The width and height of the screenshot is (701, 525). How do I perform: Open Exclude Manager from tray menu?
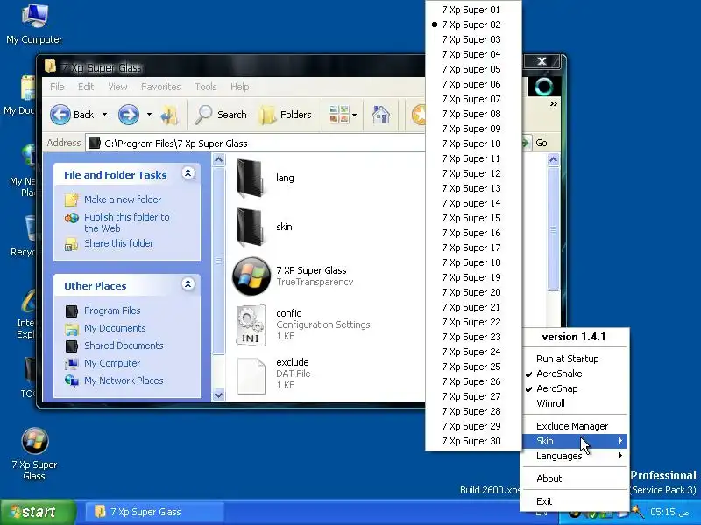[575, 426]
